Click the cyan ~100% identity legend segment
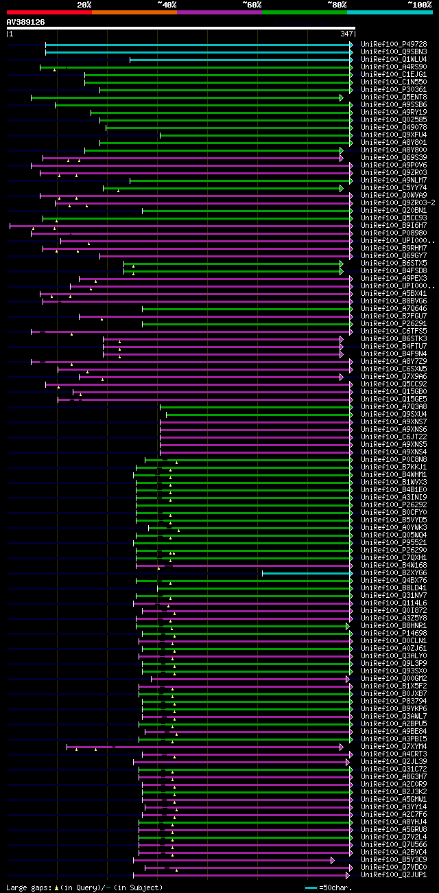Viewport: 439px width, 893px height. point(390,12)
